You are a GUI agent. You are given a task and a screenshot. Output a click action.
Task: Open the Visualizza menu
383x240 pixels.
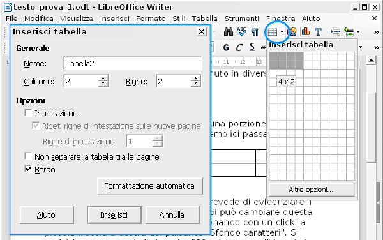point(77,19)
